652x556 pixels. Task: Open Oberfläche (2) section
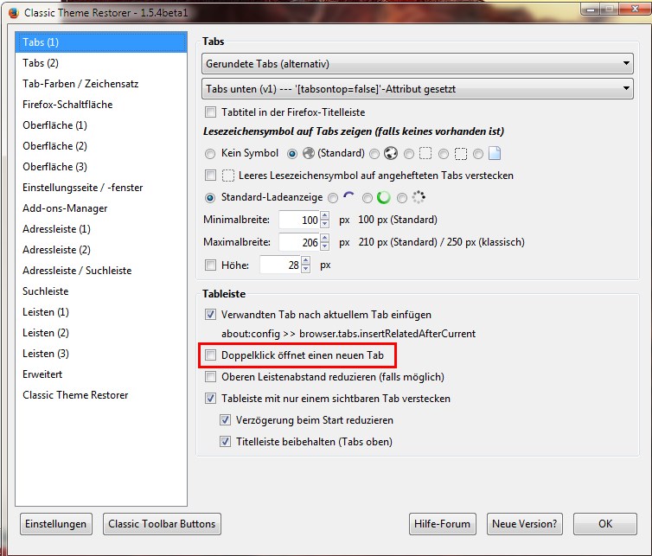101,146
